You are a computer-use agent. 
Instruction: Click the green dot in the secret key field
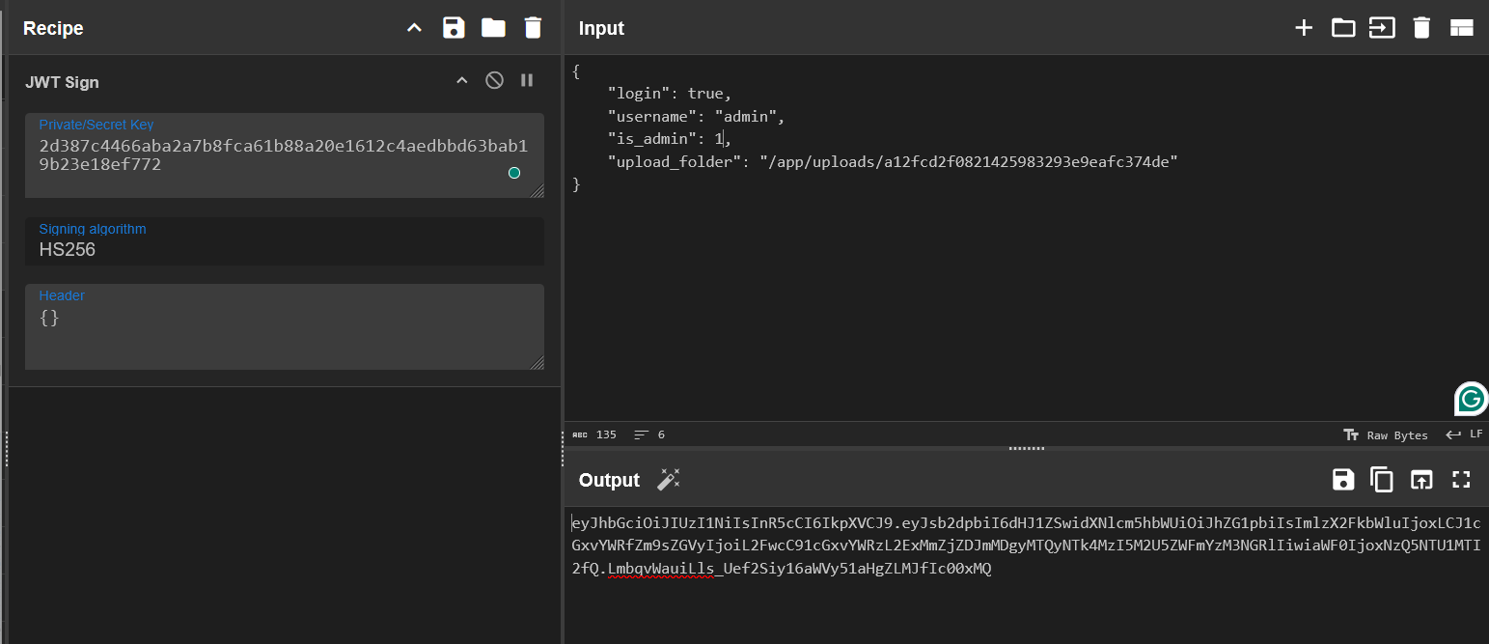click(x=514, y=173)
